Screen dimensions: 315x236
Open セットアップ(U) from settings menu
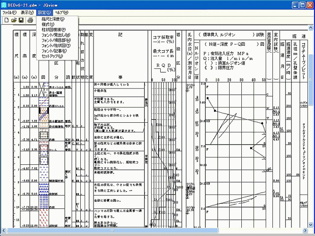[x=52, y=56]
